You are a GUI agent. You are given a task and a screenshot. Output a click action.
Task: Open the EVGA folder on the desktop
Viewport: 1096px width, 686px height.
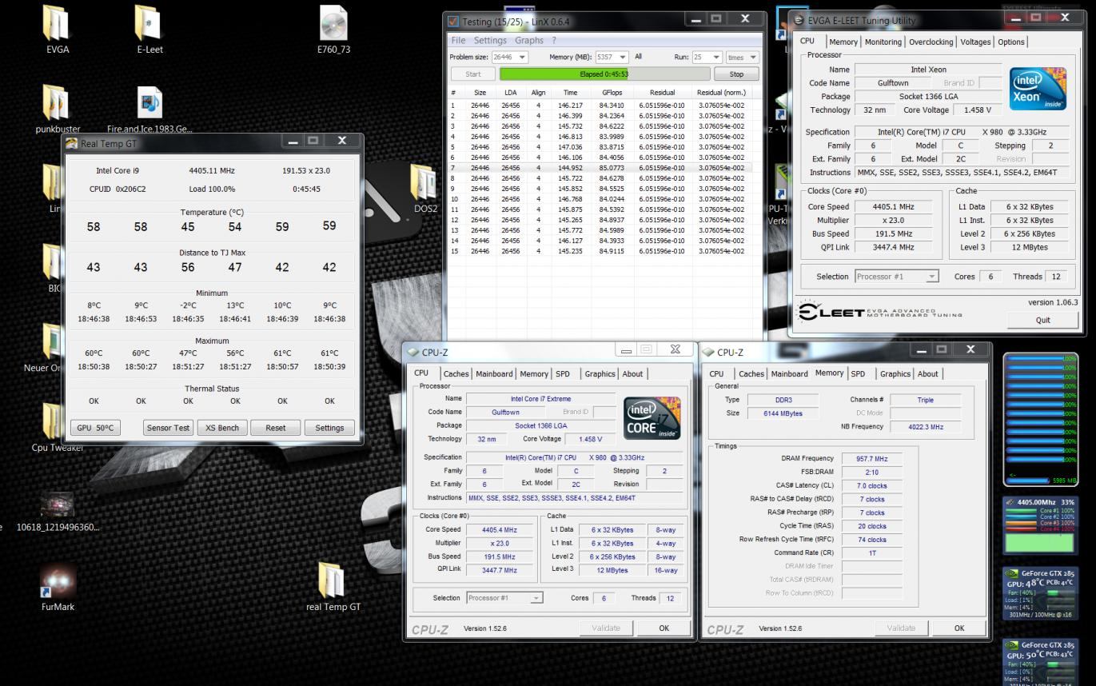tap(58, 24)
